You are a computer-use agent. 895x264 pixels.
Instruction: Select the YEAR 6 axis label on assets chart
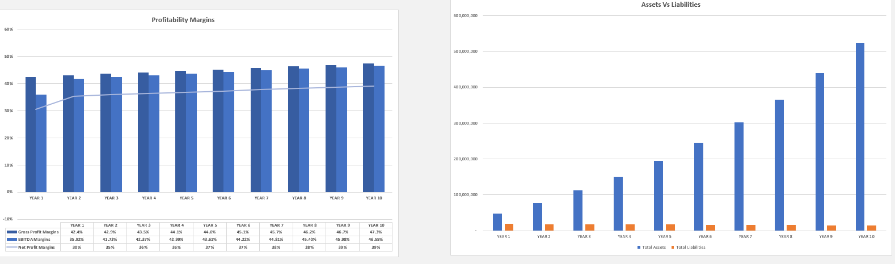click(x=705, y=236)
